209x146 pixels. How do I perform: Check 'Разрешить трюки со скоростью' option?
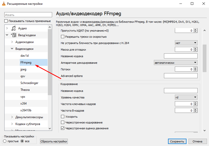click(63, 37)
